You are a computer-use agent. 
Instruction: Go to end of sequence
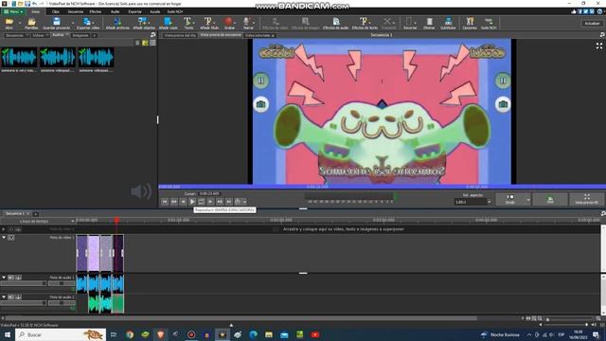[229, 202]
